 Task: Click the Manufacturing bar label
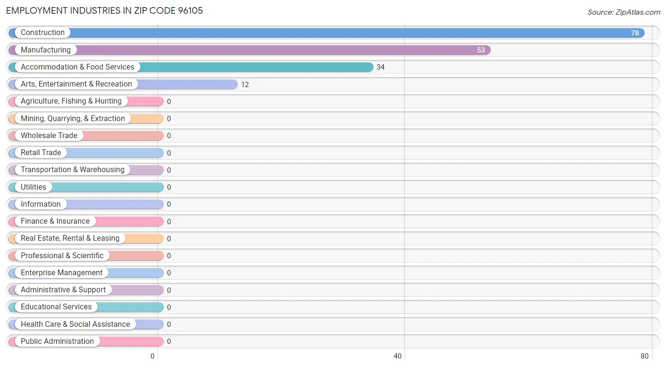tap(45, 50)
